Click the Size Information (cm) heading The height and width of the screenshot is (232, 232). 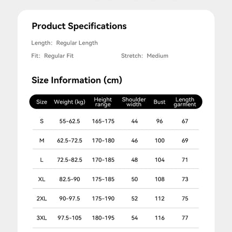pyautogui.click(x=77, y=80)
